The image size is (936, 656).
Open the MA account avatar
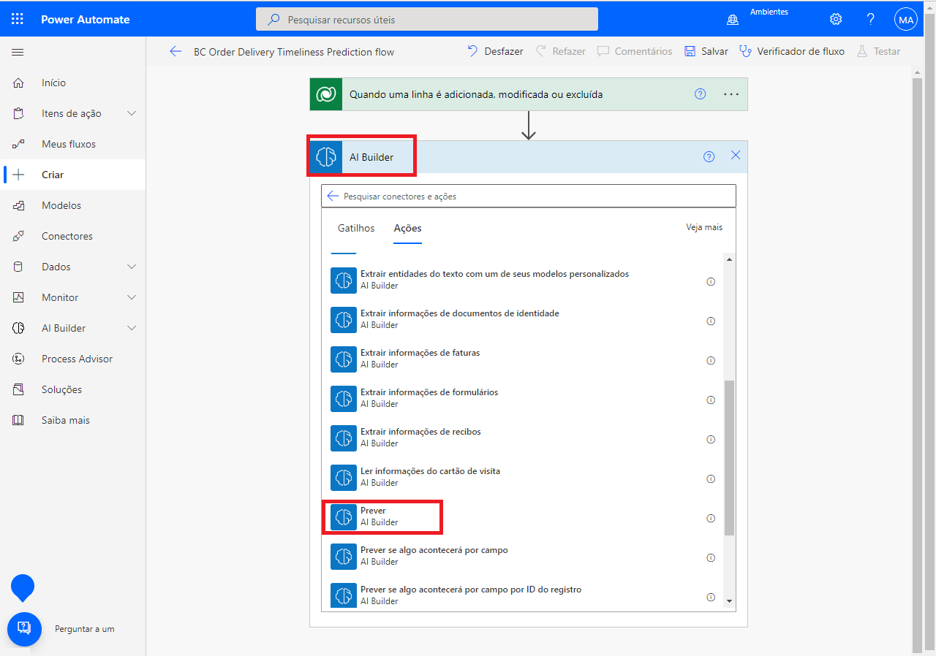[x=906, y=19]
